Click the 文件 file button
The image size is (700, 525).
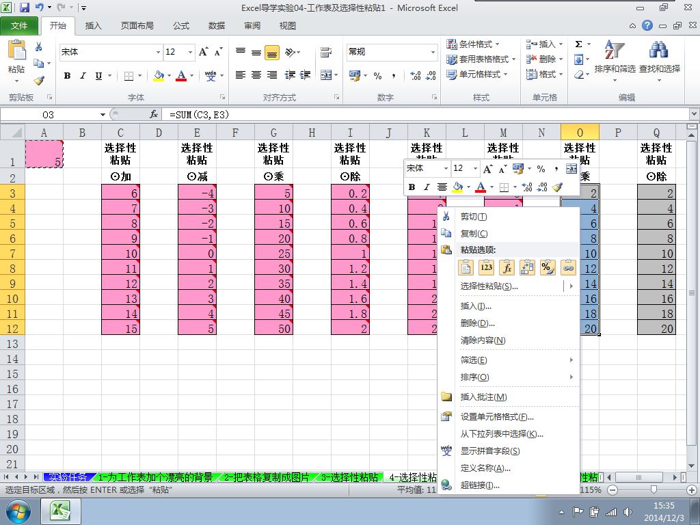pyautogui.click(x=20, y=26)
